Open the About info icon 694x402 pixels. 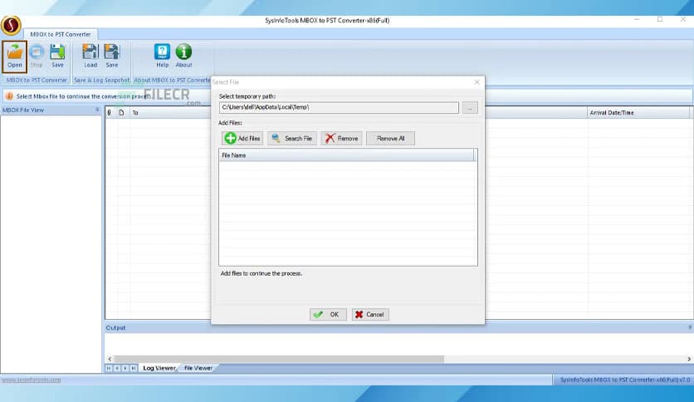(183, 56)
